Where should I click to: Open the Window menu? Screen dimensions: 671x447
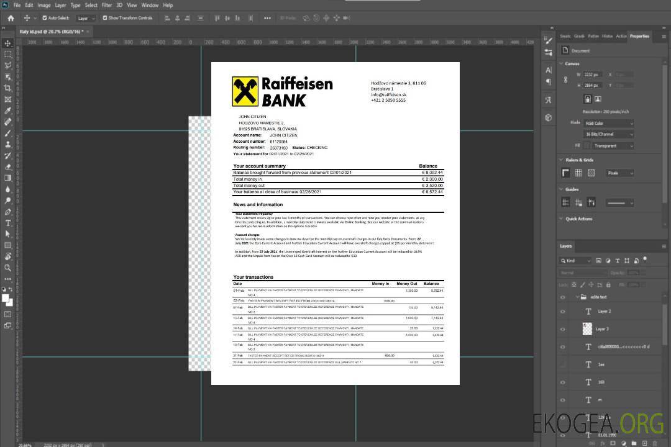point(150,5)
